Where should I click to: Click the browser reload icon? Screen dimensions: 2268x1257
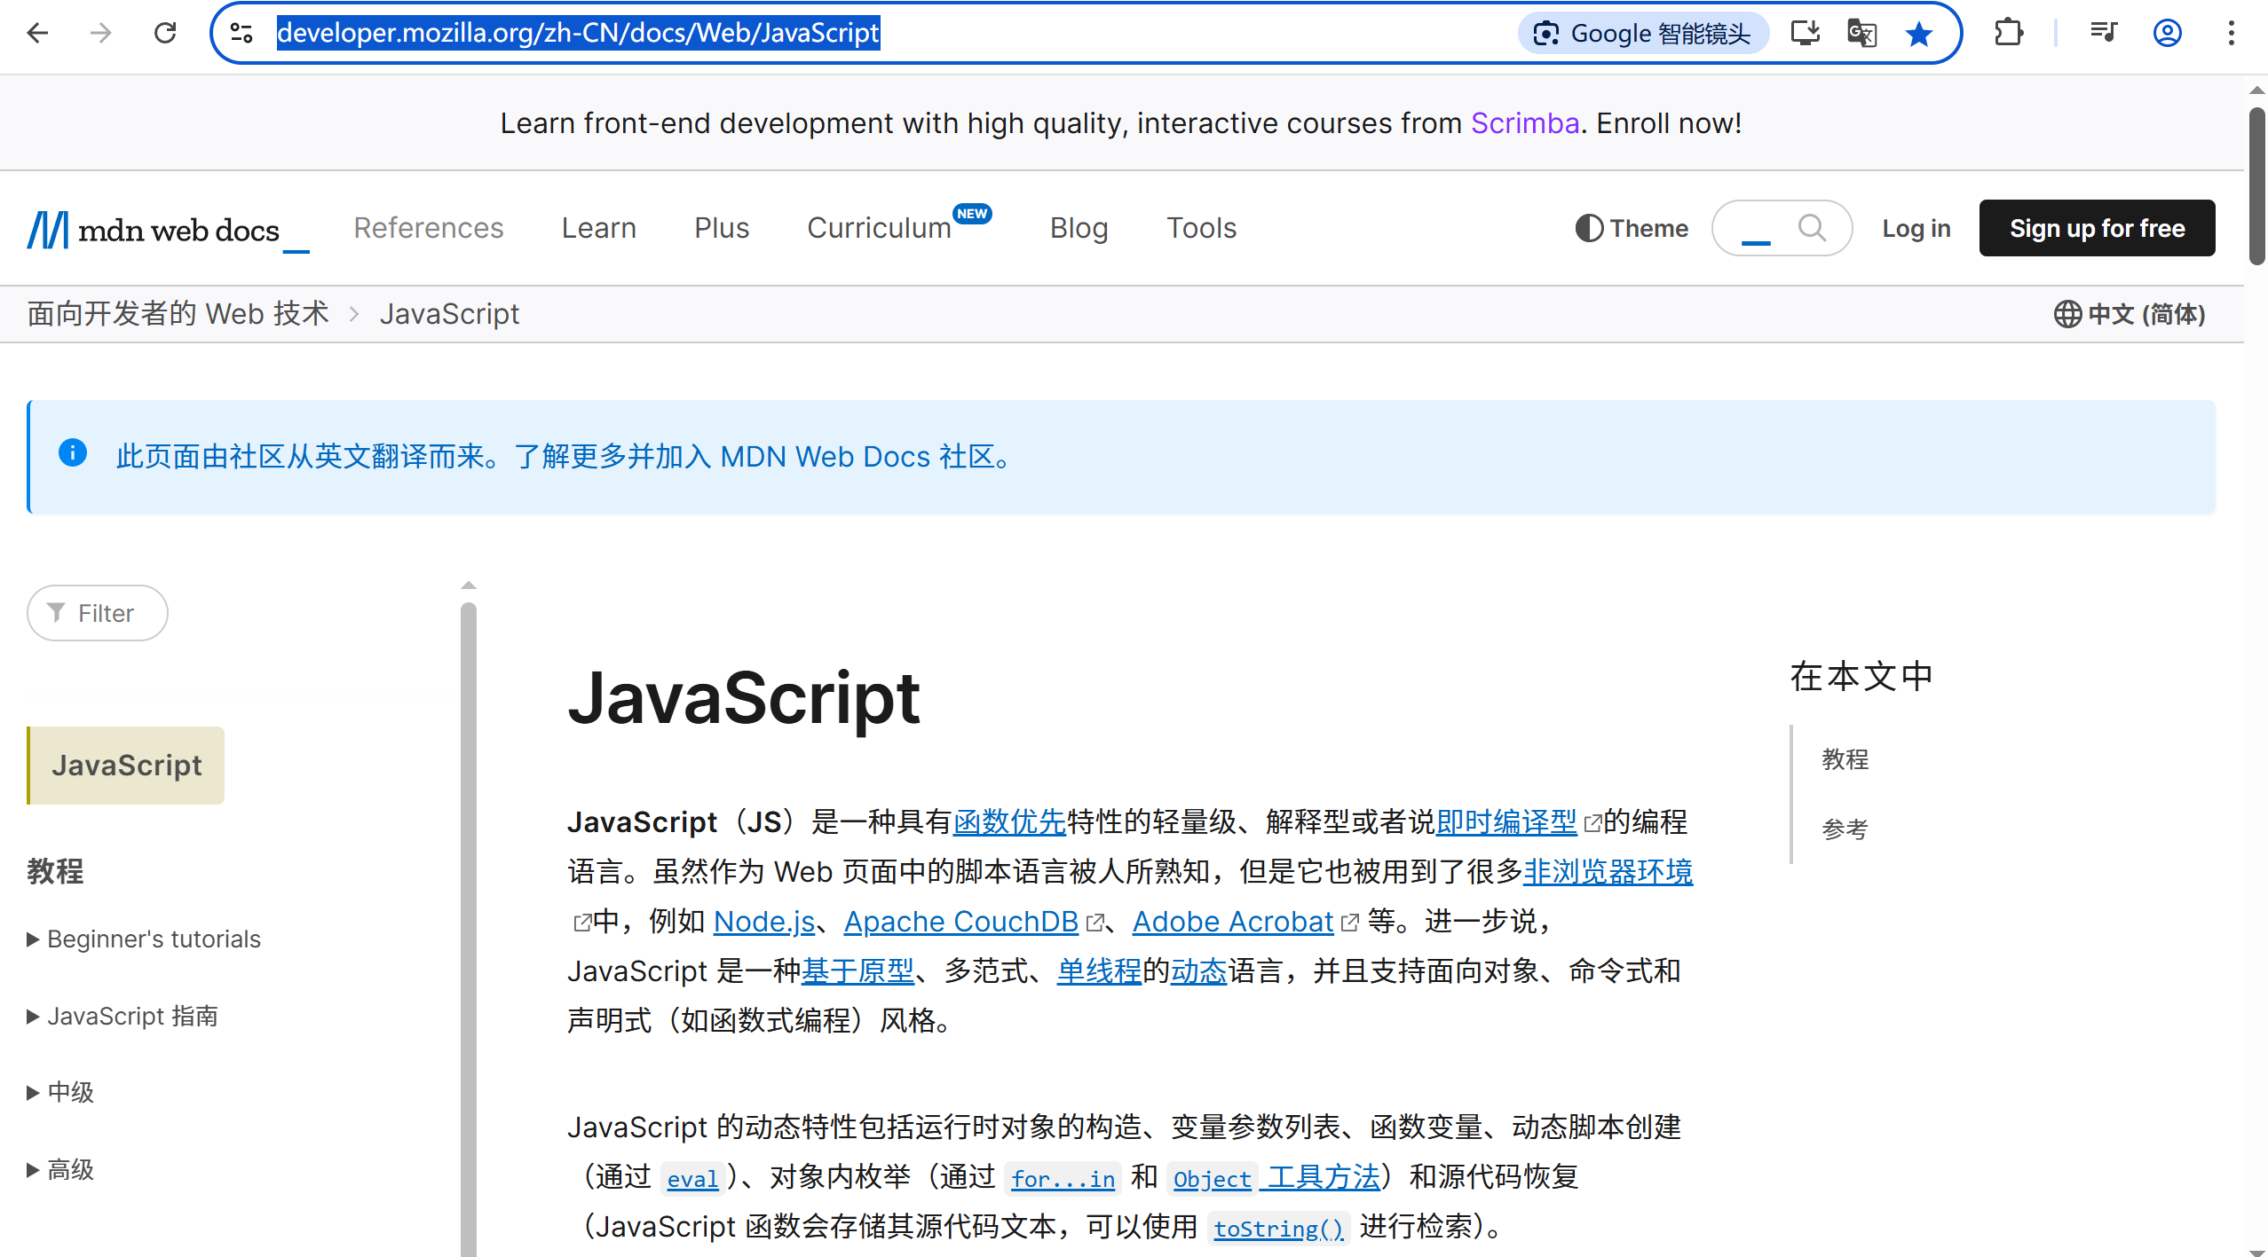click(x=165, y=34)
